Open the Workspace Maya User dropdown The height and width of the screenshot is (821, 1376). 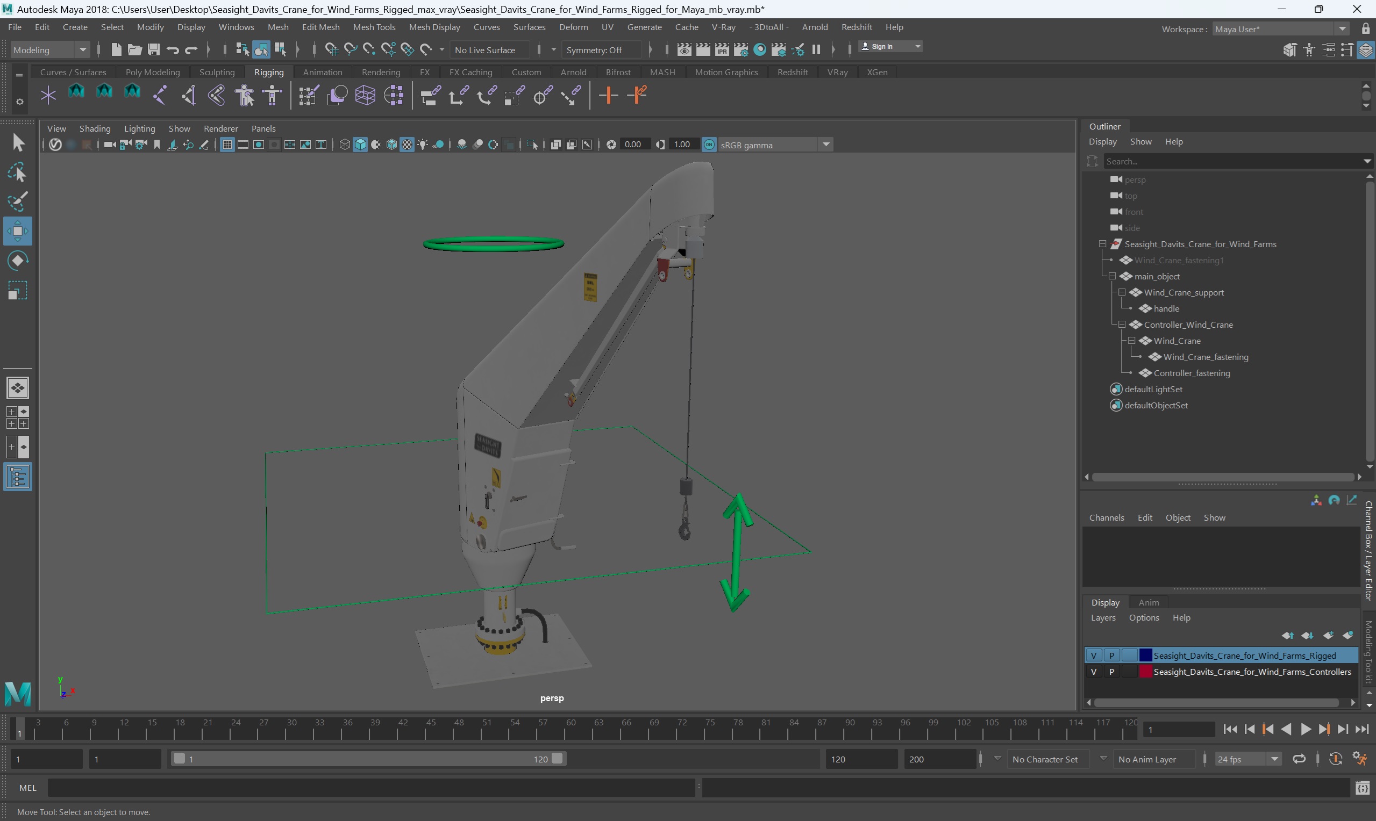[x=1281, y=29]
